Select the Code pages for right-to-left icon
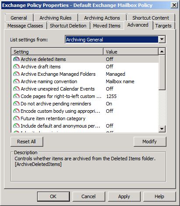 coord(16,96)
